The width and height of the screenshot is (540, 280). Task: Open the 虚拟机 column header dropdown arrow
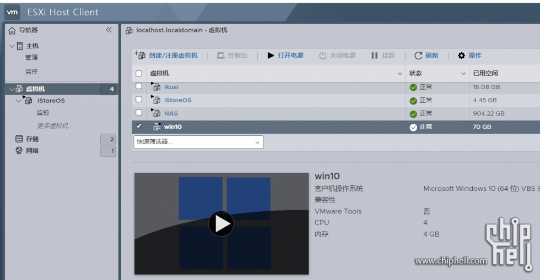click(x=400, y=73)
